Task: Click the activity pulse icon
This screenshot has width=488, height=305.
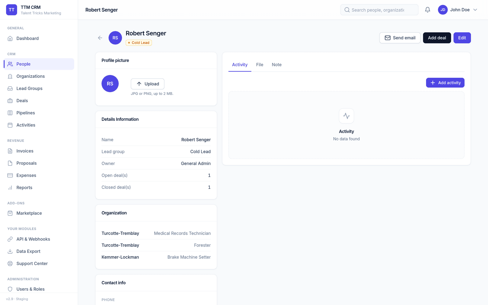Action: [x=346, y=116]
